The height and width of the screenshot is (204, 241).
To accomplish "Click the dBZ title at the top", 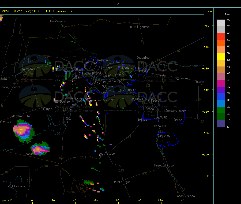I will [120, 4].
